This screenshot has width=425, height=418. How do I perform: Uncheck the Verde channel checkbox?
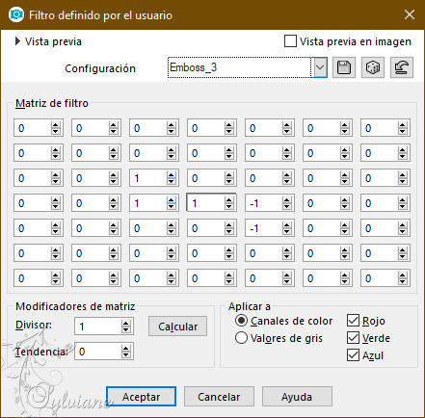coord(353,338)
